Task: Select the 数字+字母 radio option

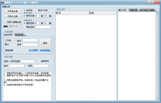Action: [x=36, y=10]
